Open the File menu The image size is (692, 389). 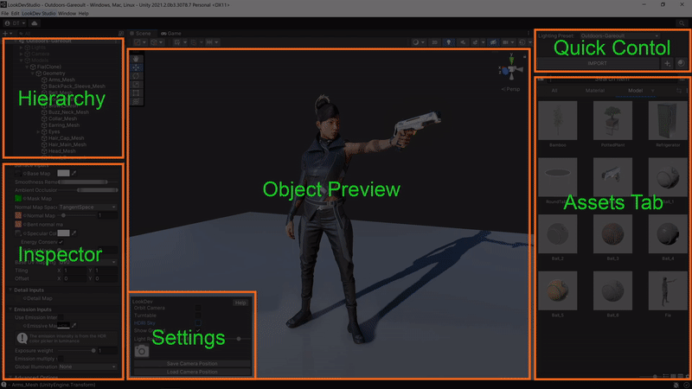tap(5, 14)
